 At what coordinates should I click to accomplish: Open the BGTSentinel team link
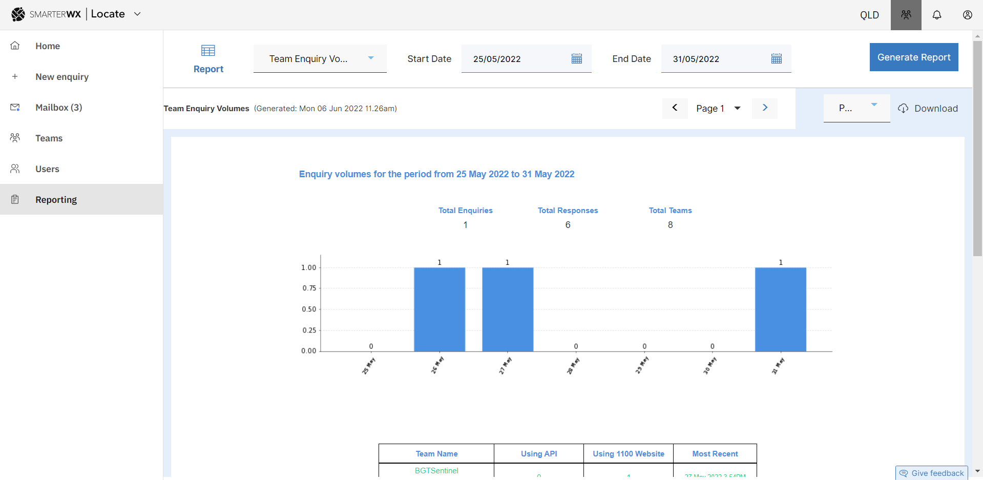436,470
